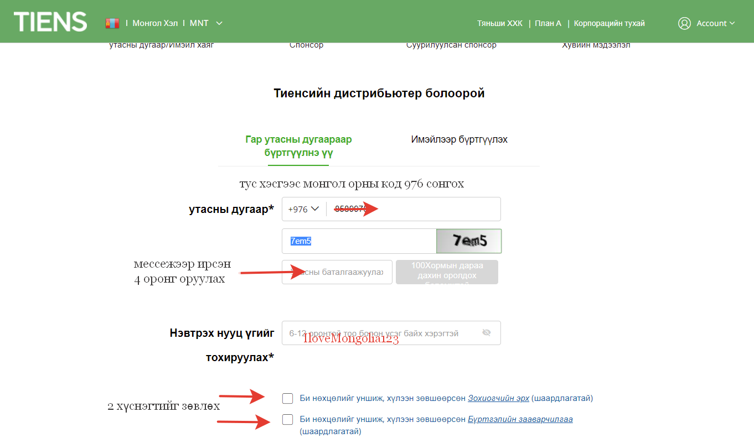Viewport: 754px width, 438px height.
Task: Focus the SMS verification code field
Action: 337,272
